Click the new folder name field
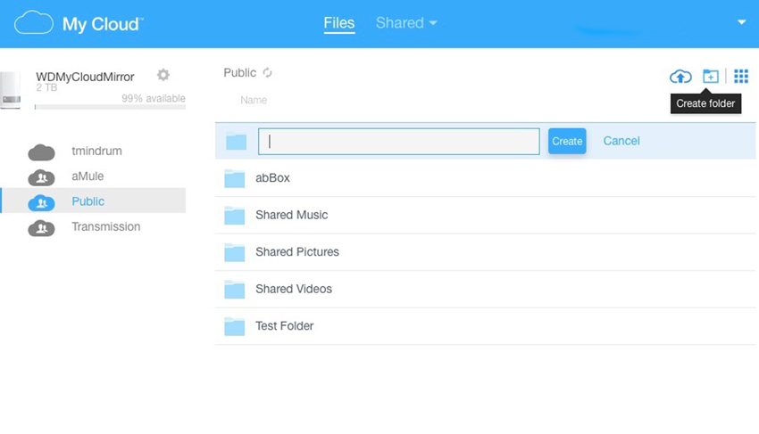This screenshot has width=759, height=434. (x=399, y=141)
